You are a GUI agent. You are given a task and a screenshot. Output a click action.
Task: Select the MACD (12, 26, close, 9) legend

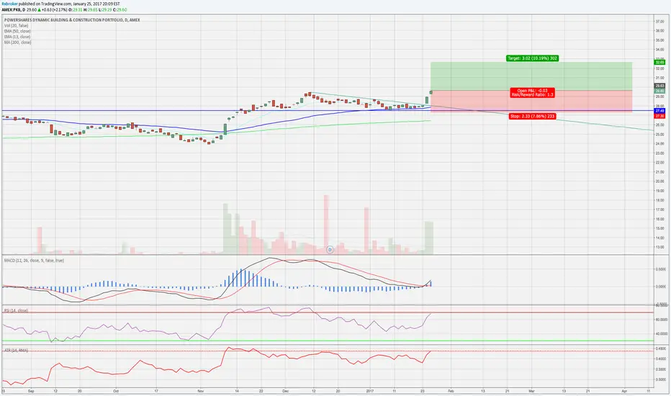click(34, 261)
